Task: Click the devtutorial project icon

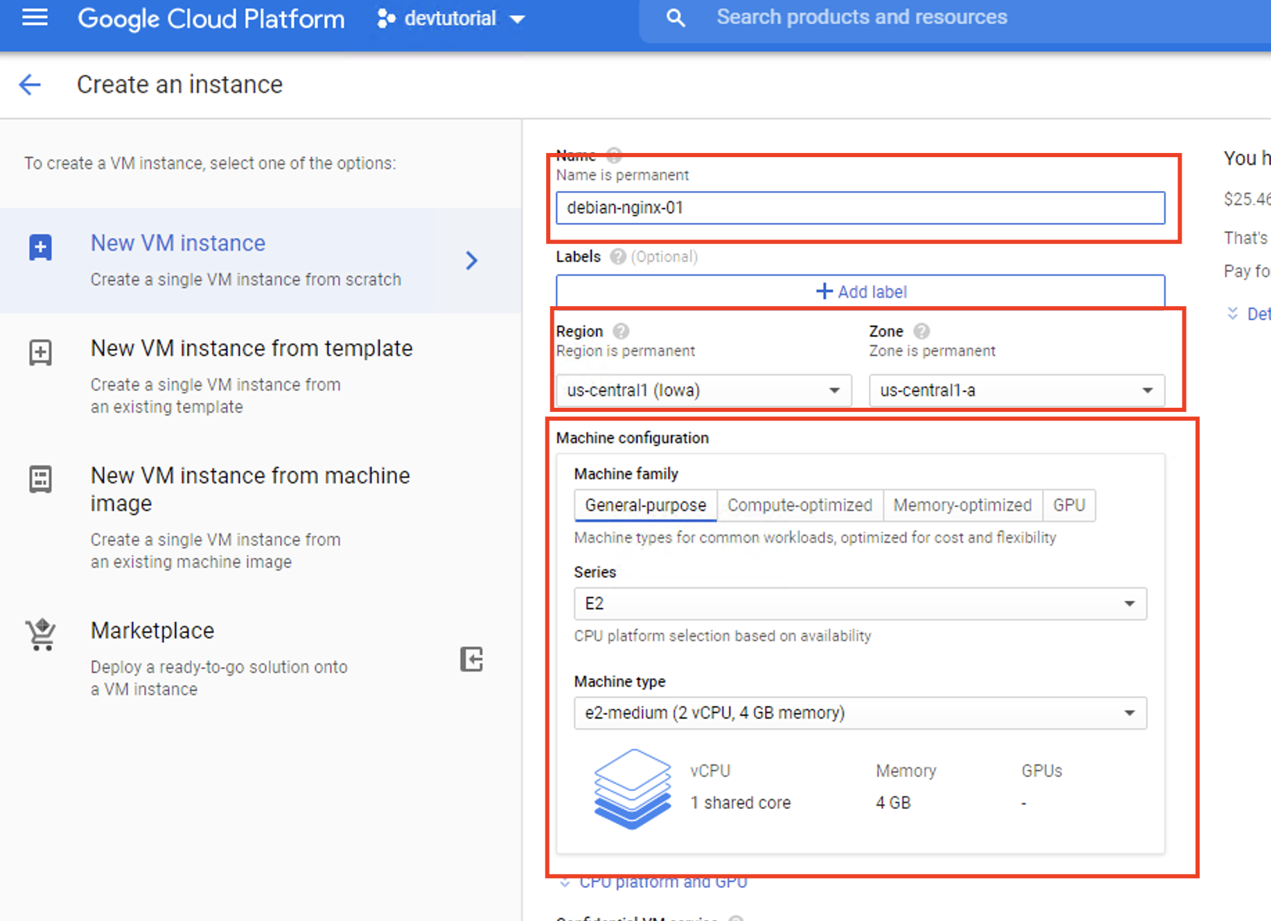Action: point(386,19)
